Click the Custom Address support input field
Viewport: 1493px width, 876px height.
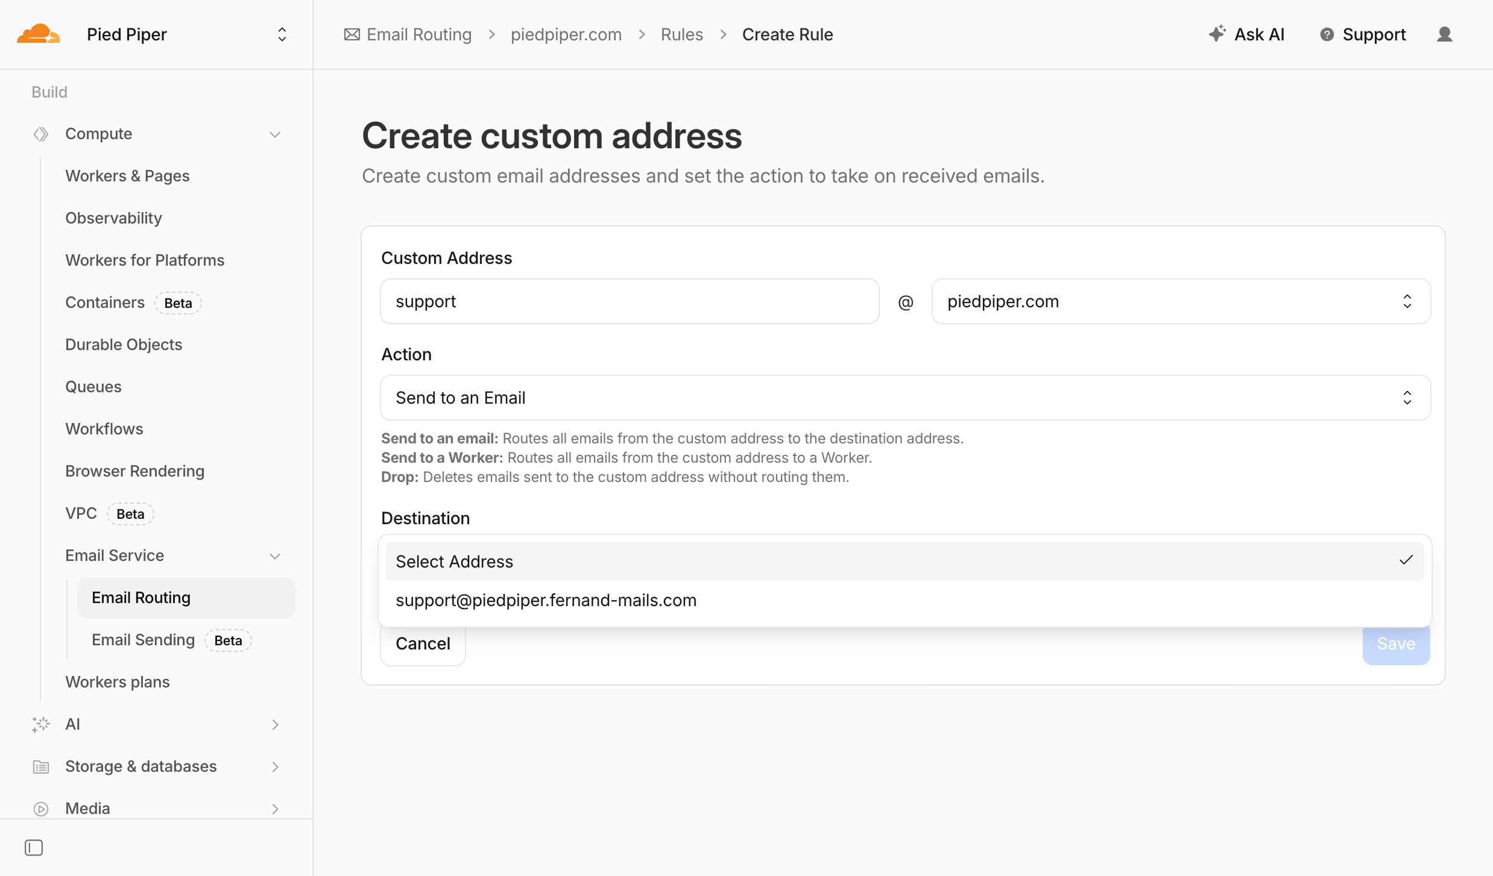[629, 301]
